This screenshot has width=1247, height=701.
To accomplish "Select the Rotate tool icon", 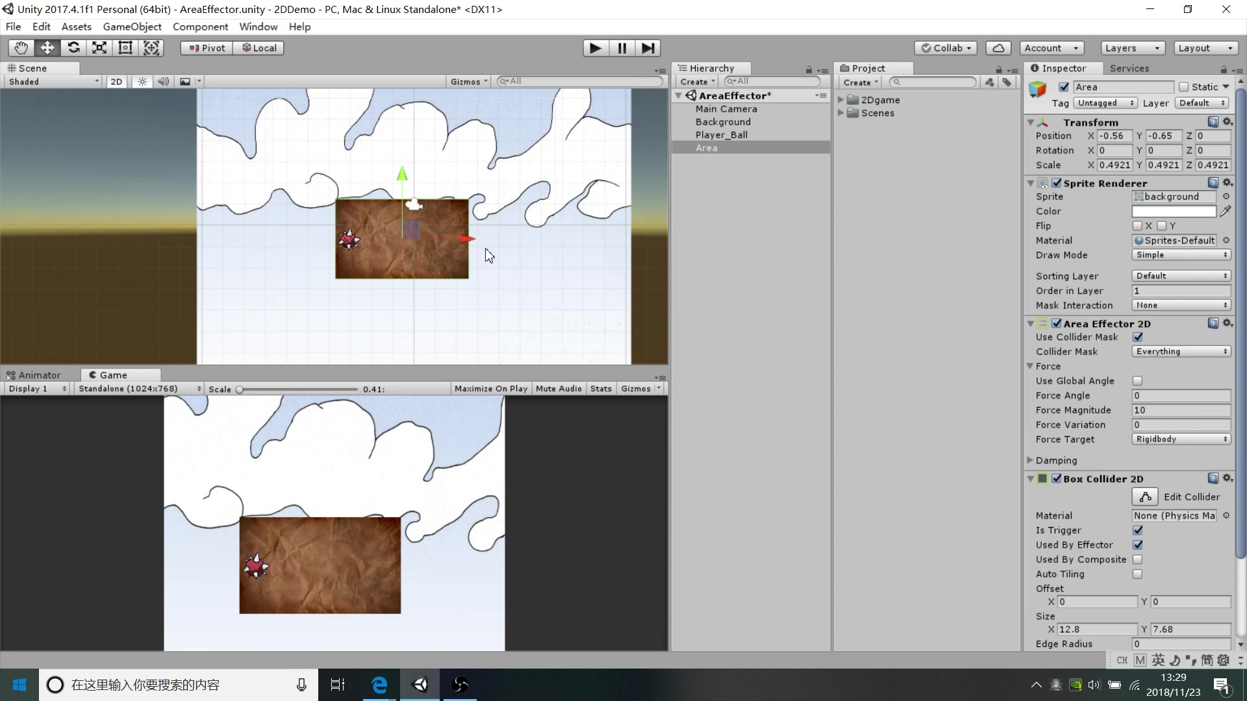I will point(73,48).
